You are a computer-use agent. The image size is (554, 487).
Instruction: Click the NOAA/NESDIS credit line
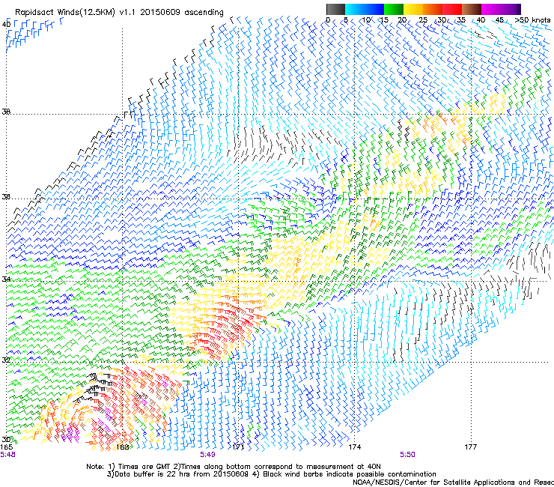(x=453, y=482)
